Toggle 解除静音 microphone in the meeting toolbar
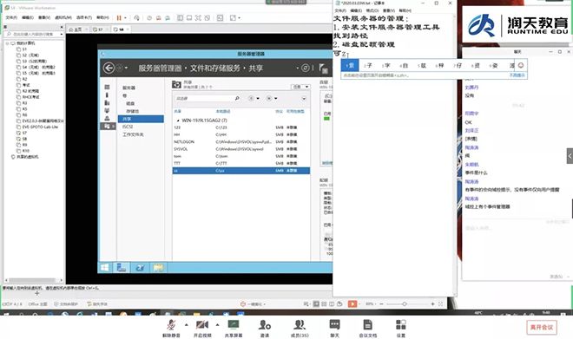Image resolution: width=573 pixels, height=339 pixels. click(x=171, y=329)
